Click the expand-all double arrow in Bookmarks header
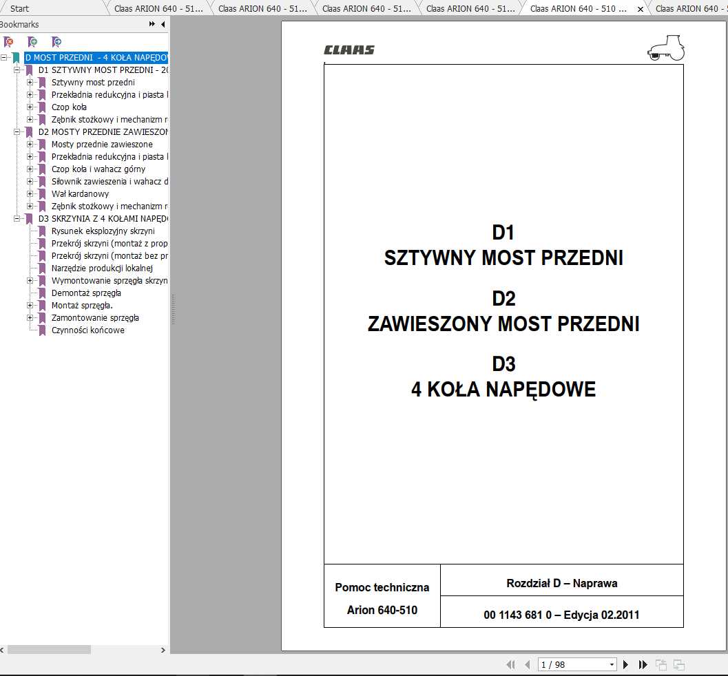 coord(152,24)
